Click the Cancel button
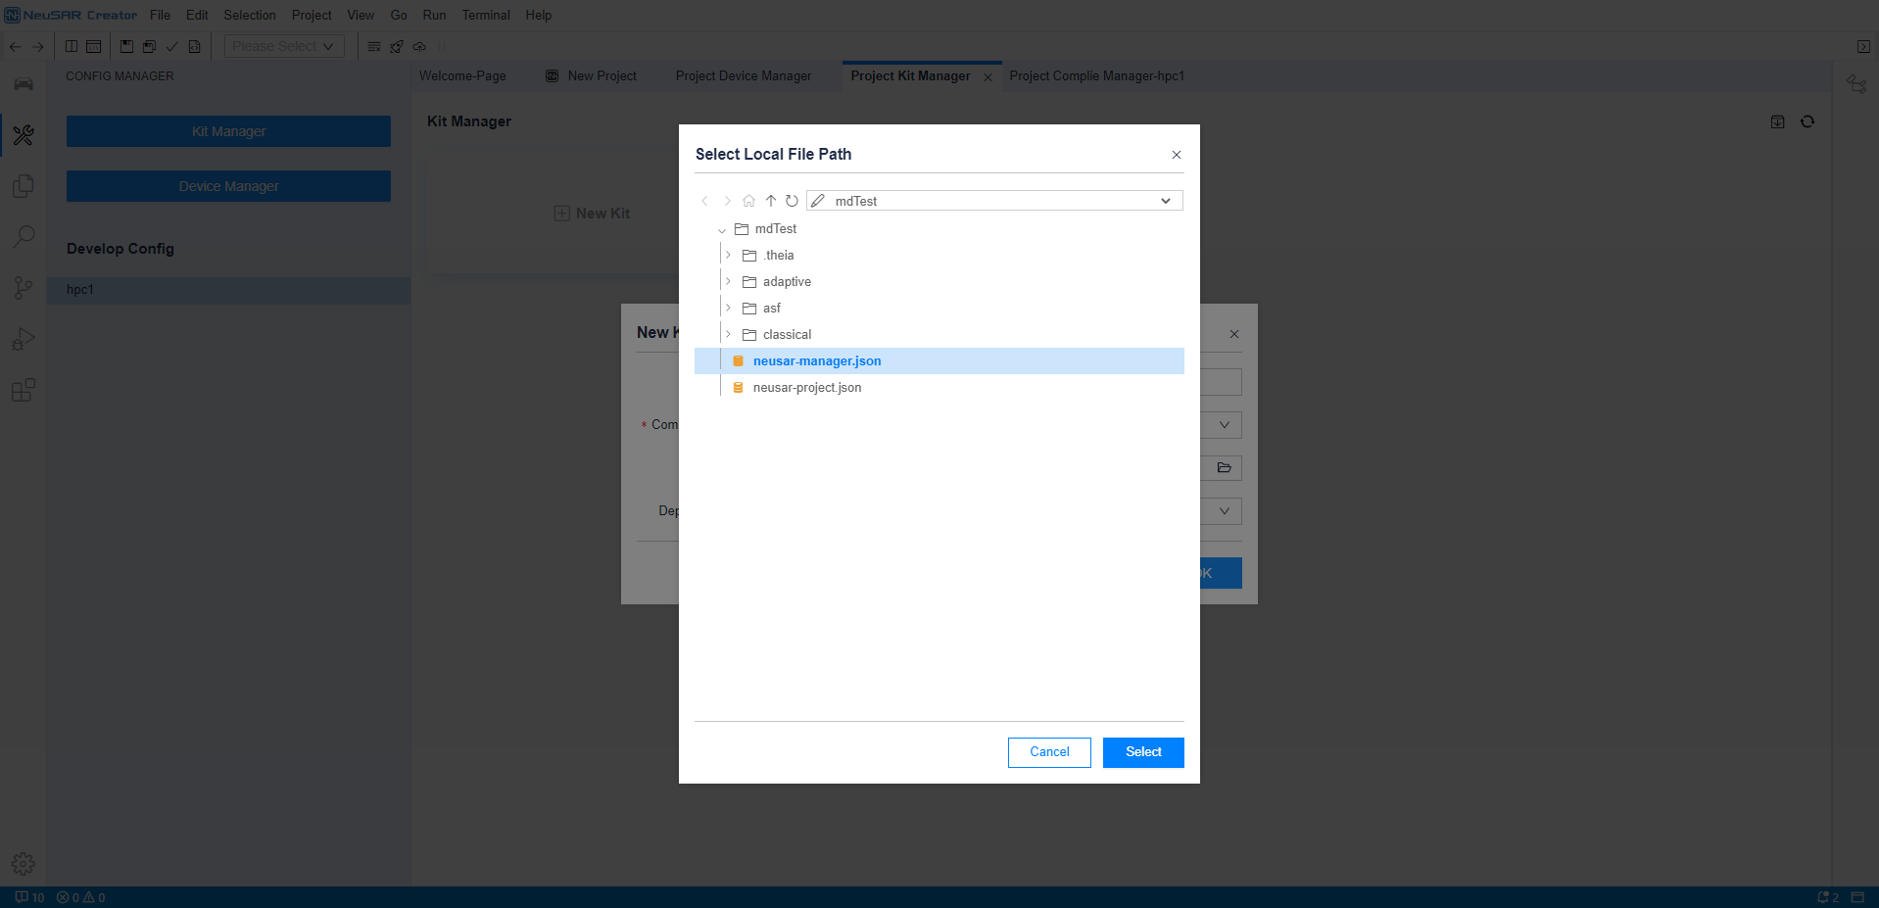 point(1048,752)
